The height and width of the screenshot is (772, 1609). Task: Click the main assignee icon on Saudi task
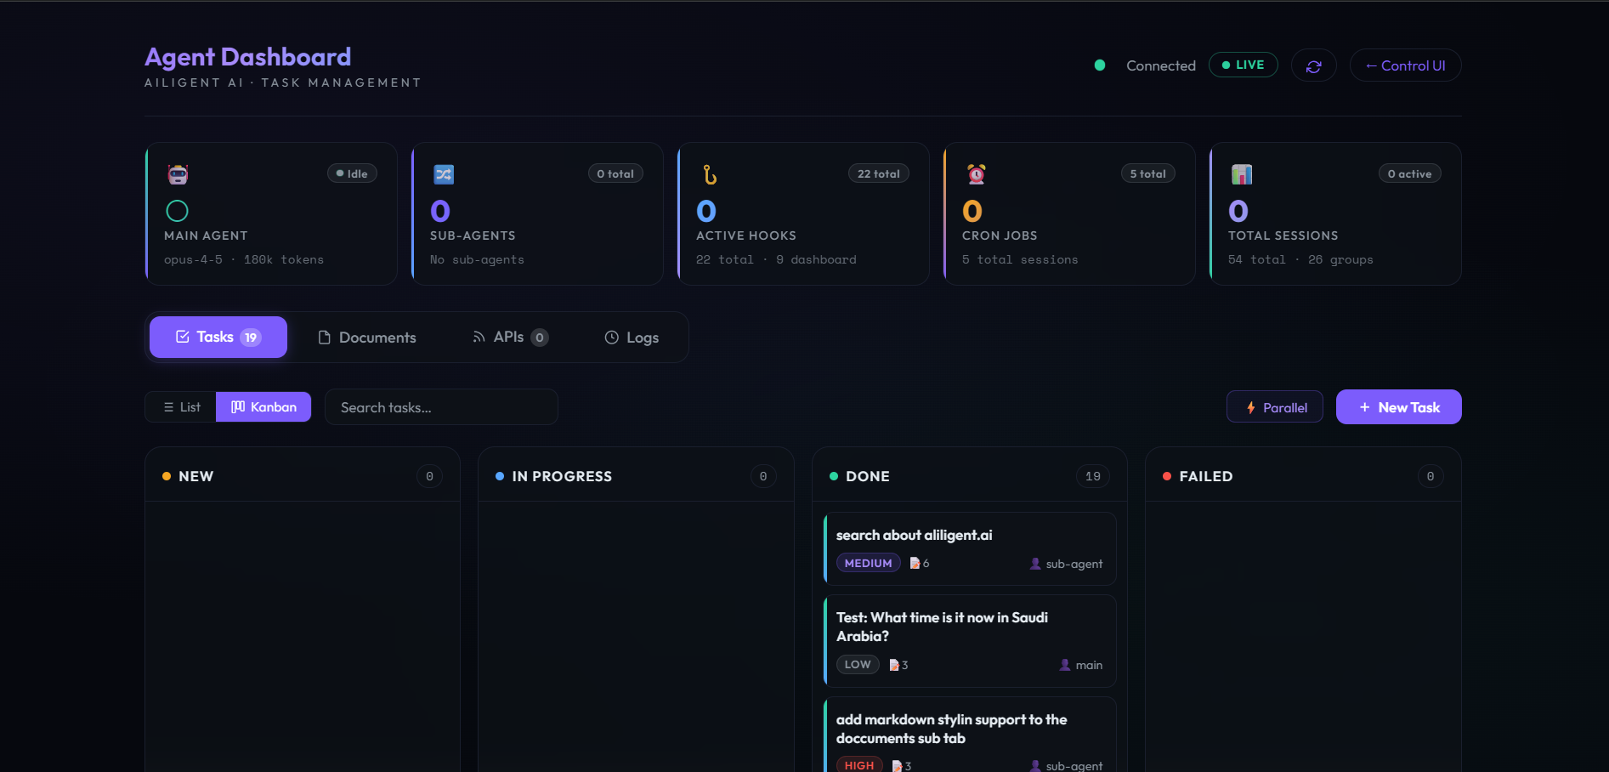(1065, 665)
